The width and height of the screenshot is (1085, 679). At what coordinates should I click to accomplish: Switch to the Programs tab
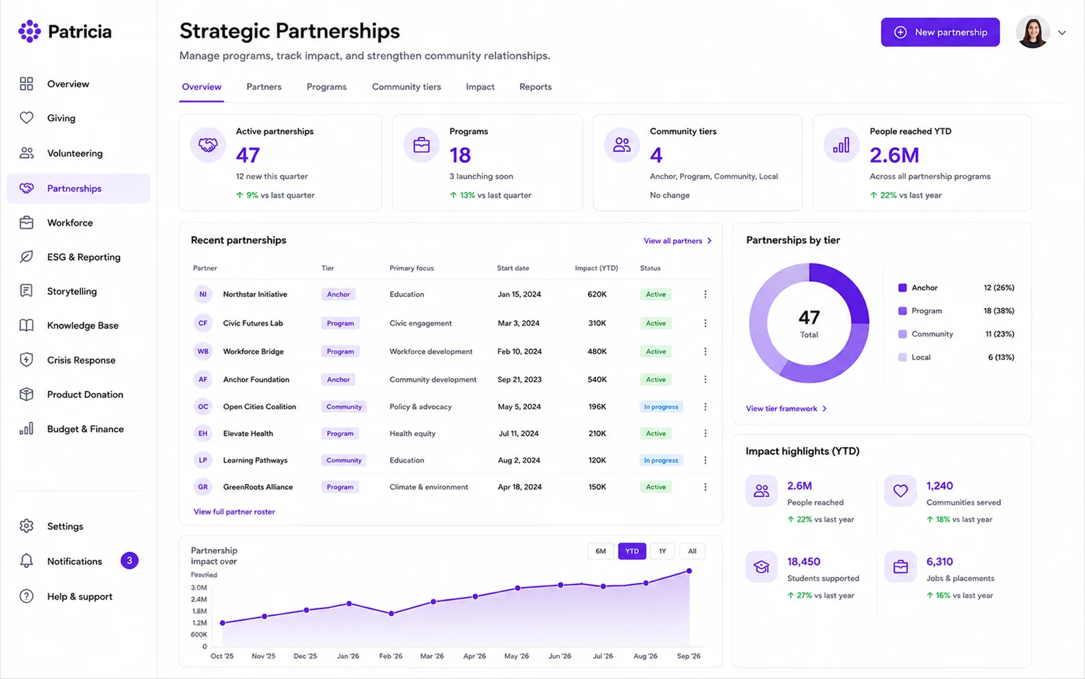coord(326,87)
